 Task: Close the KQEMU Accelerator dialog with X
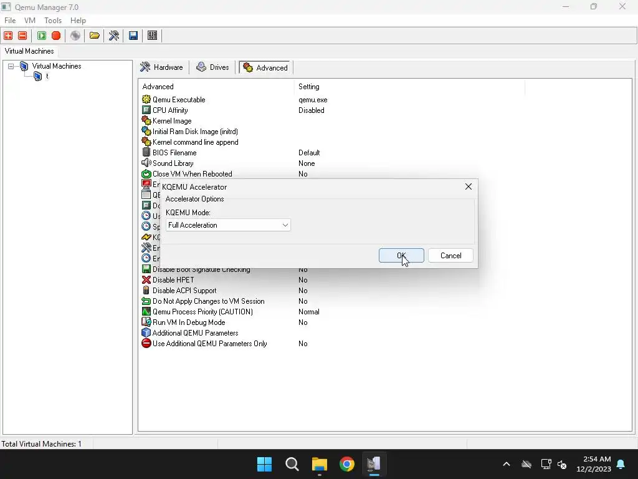(469, 186)
